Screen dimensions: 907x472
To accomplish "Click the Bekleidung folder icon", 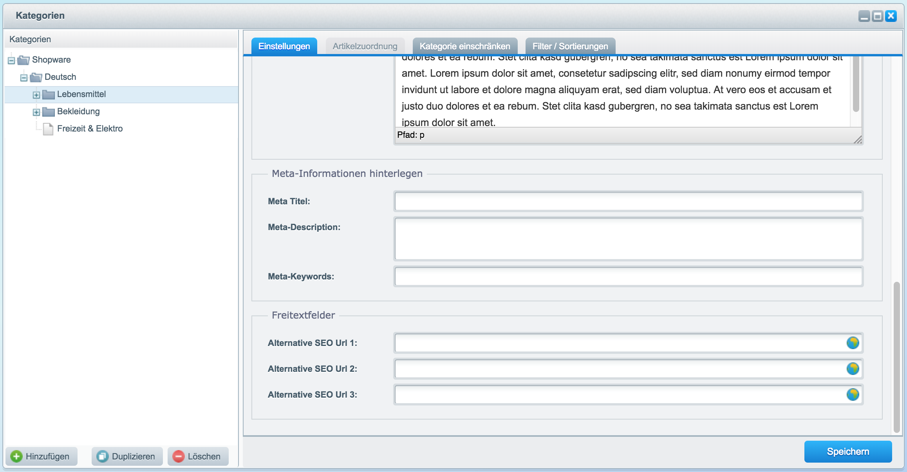I will pos(49,112).
